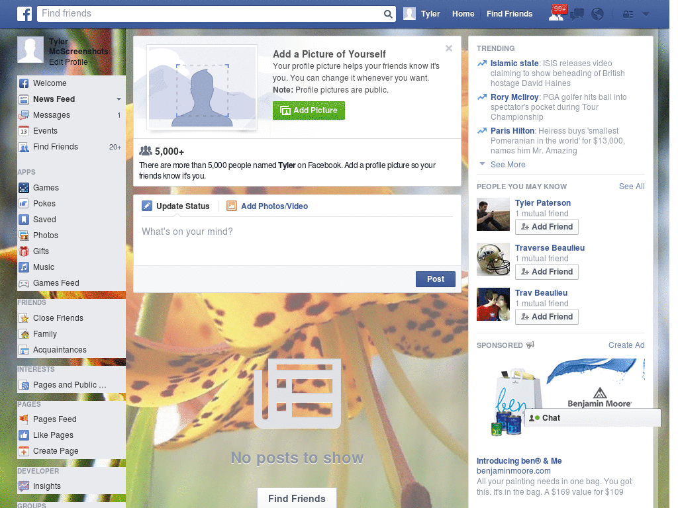Add Friend for Tyler Paterson
Image resolution: width=678 pixels, height=508 pixels.
pos(546,227)
